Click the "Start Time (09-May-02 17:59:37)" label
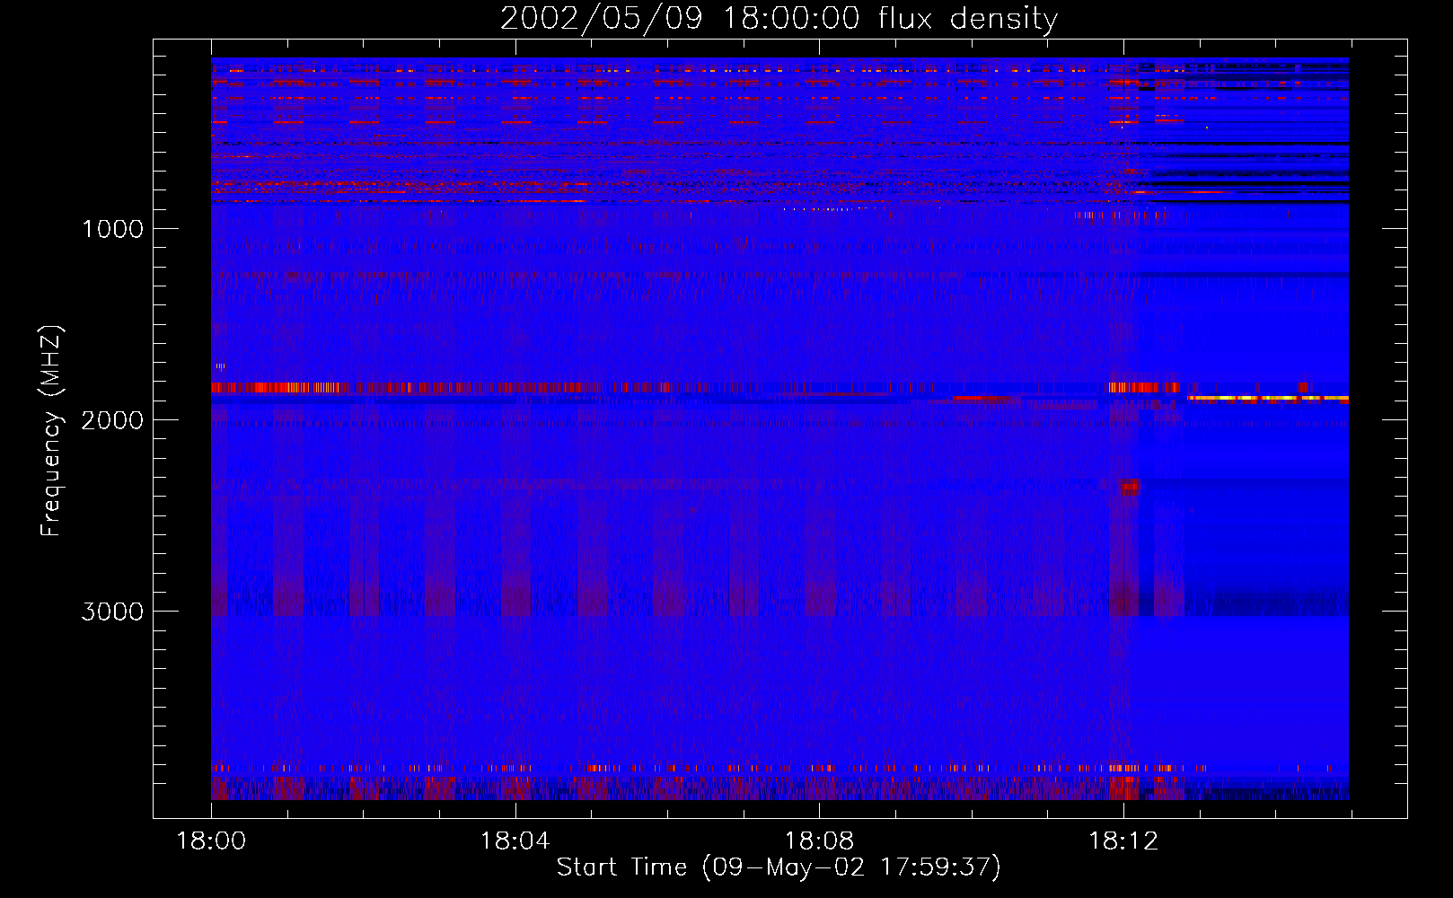 click(779, 867)
